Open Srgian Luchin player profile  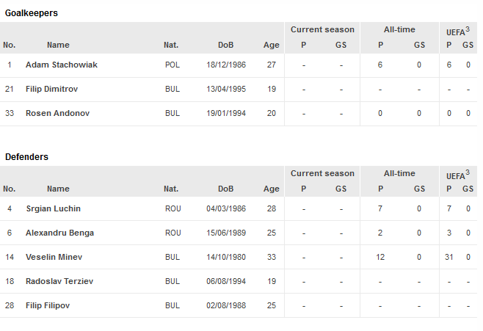[53, 208]
